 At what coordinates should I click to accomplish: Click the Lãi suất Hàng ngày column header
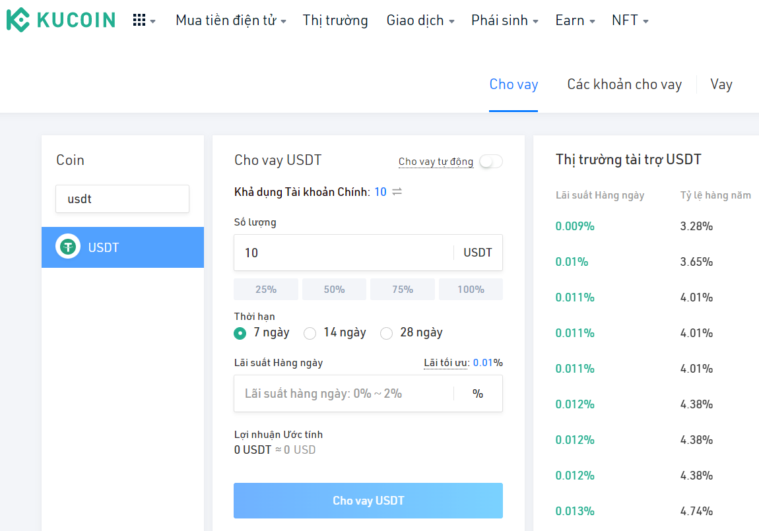(600, 195)
